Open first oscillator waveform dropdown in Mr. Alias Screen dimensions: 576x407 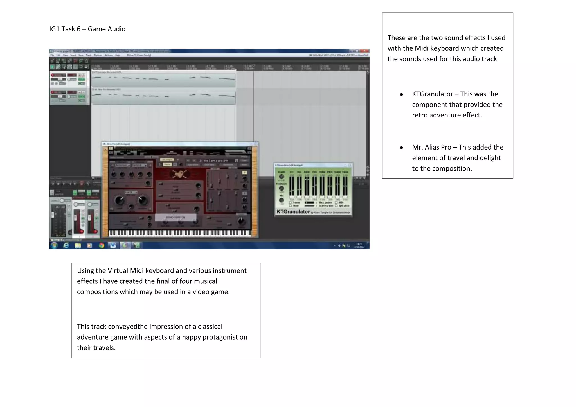coord(122,165)
